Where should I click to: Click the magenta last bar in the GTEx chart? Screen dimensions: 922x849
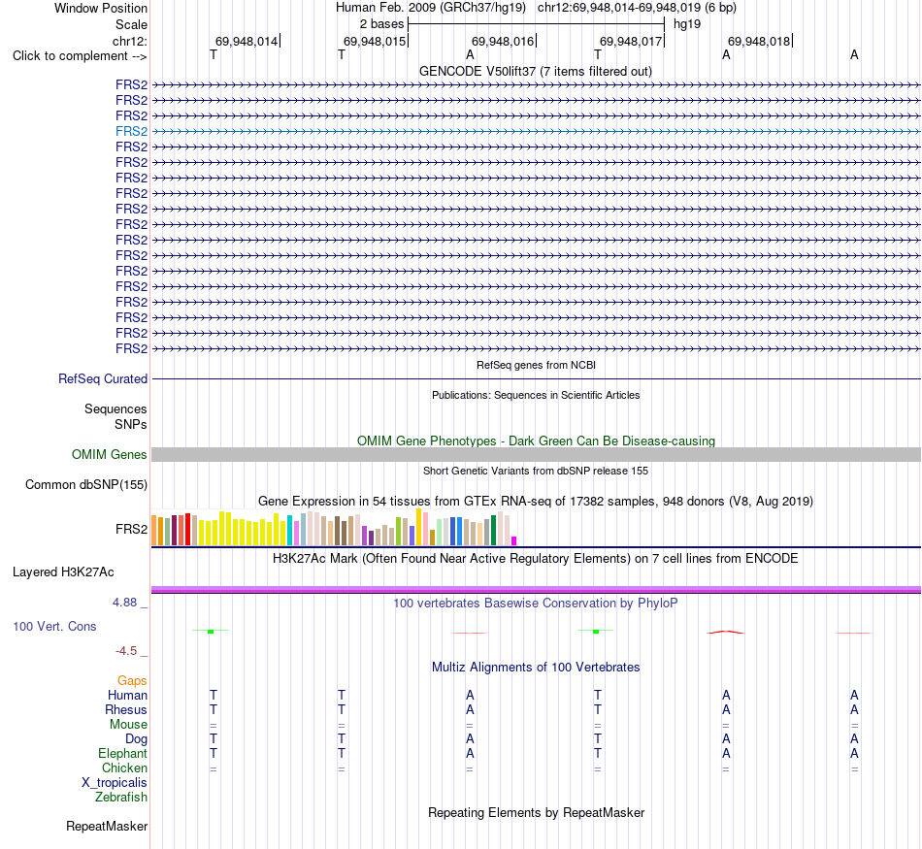(x=514, y=540)
